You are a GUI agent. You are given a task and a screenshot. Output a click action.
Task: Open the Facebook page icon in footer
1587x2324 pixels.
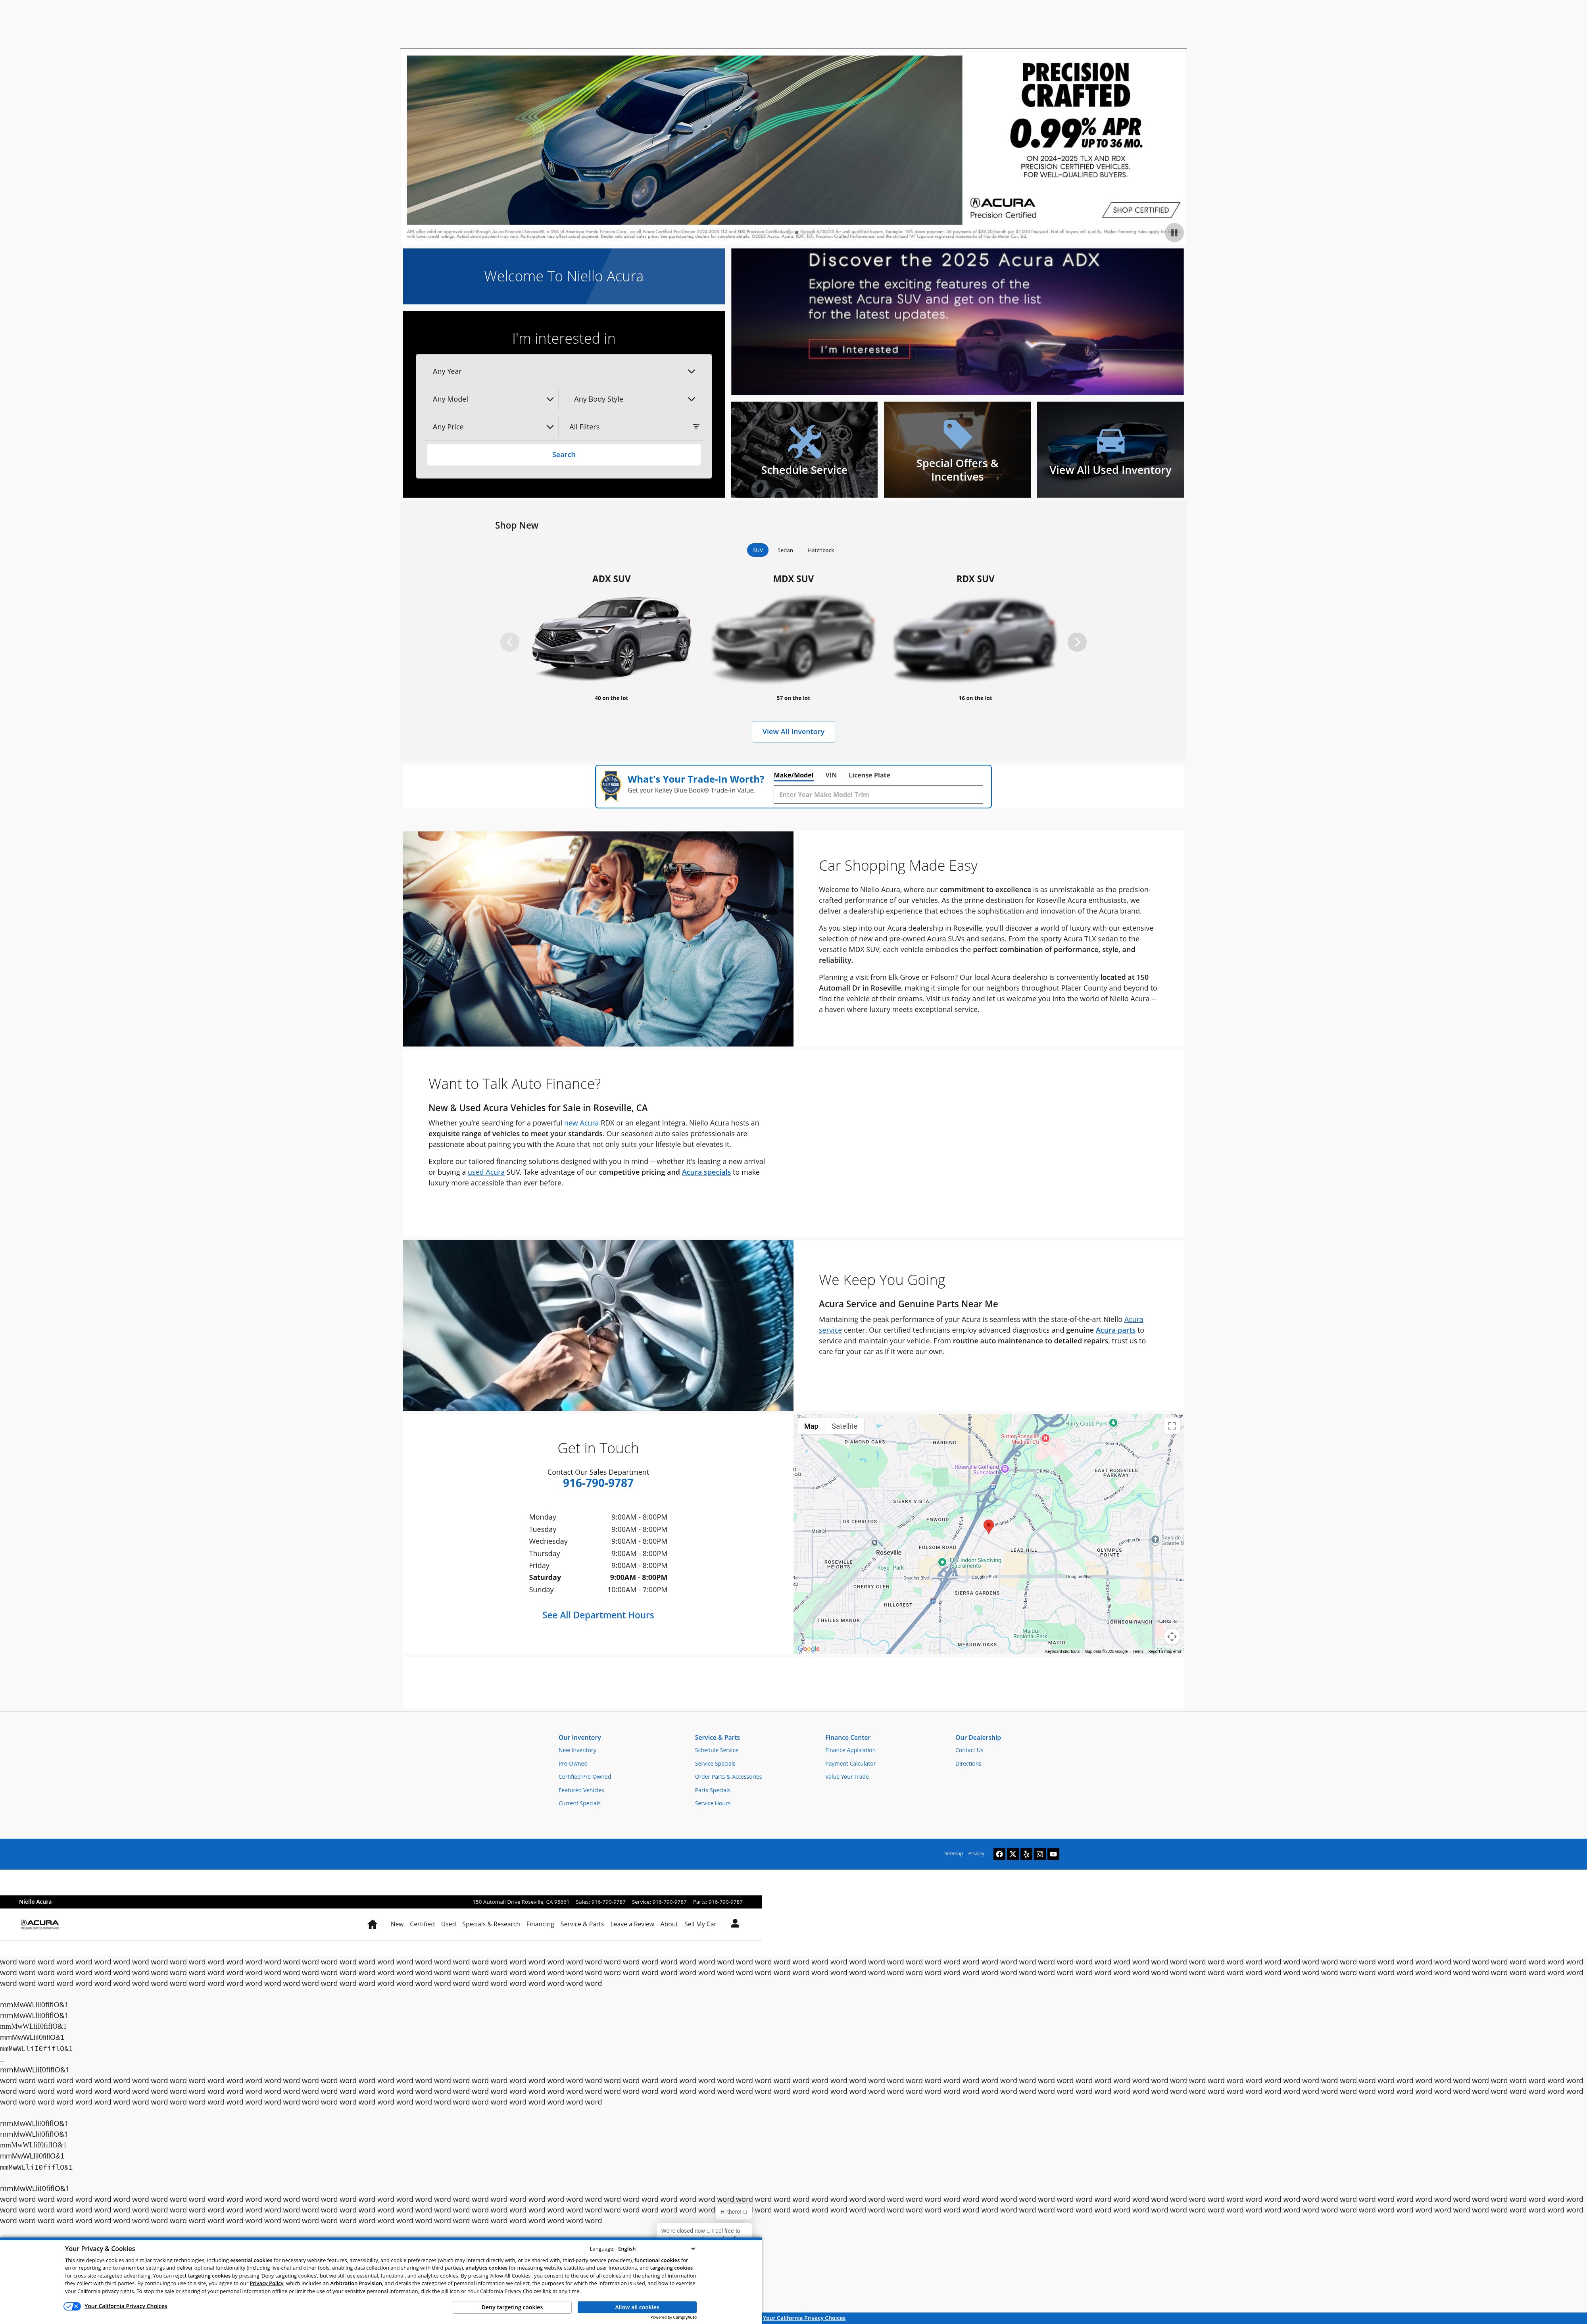pyautogui.click(x=999, y=1854)
